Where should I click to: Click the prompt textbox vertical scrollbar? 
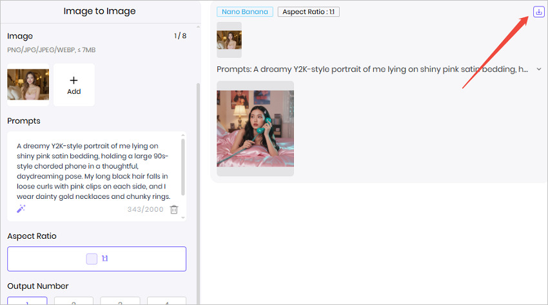click(183, 167)
